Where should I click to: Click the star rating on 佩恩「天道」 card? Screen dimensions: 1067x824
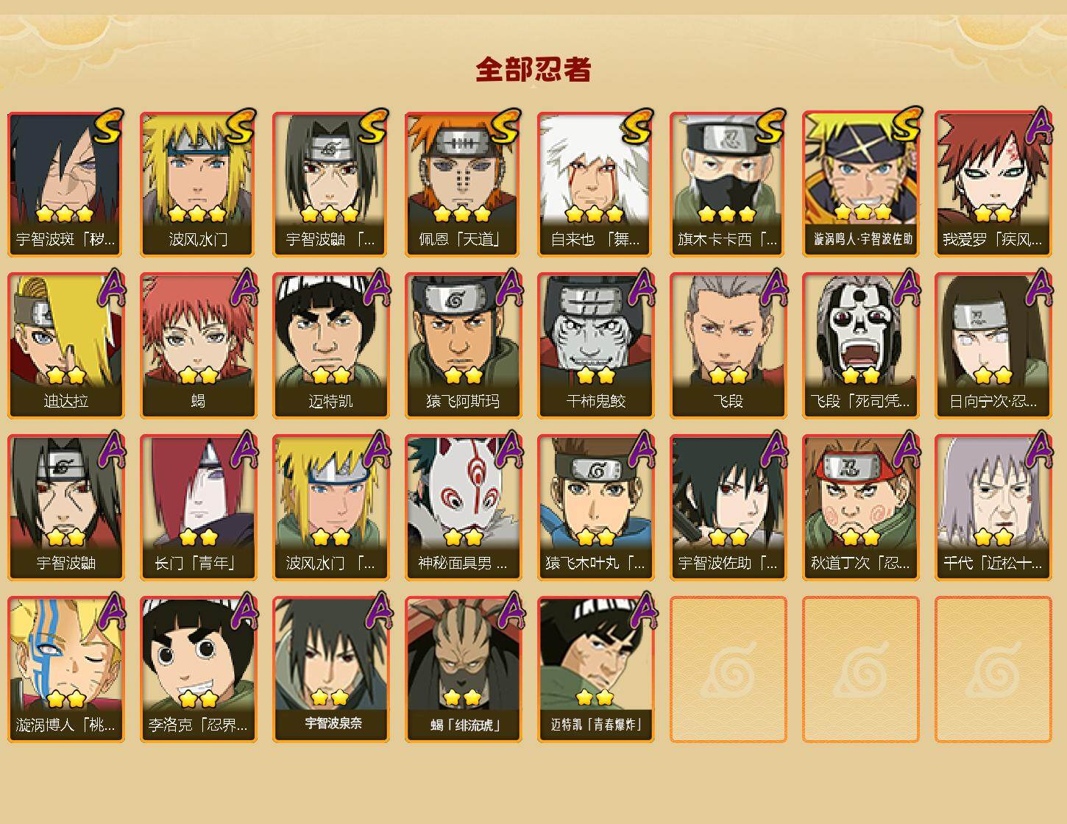coord(462,214)
